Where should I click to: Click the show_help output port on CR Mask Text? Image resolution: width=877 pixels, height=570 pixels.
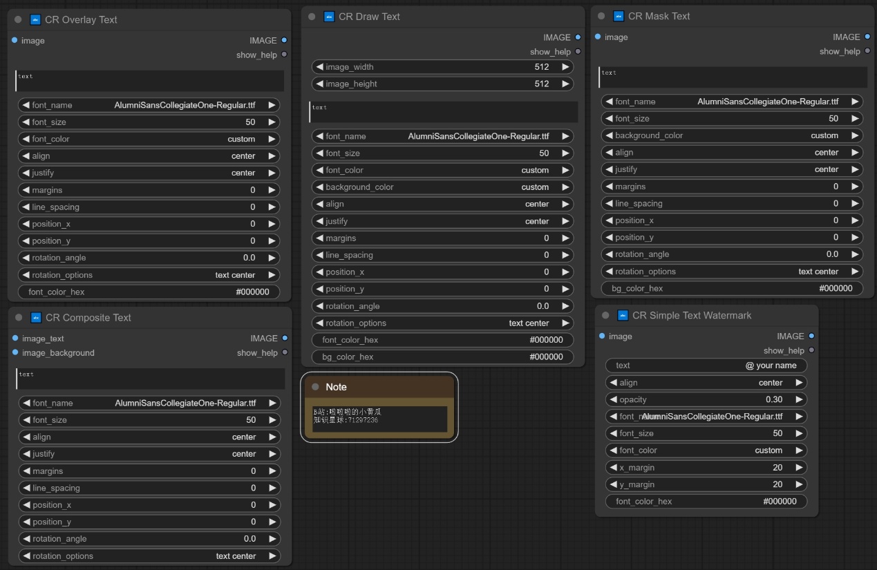(867, 52)
